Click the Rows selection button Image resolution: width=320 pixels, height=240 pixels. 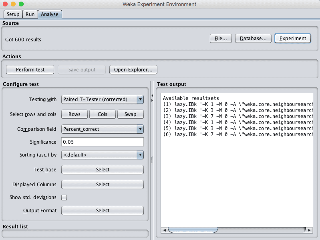click(74, 114)
